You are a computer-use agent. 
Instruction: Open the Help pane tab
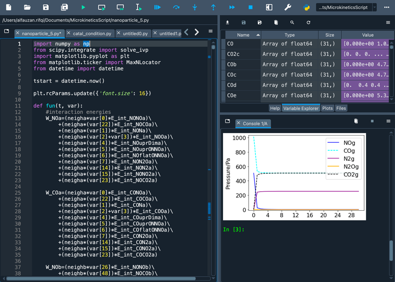pos(275,108)
